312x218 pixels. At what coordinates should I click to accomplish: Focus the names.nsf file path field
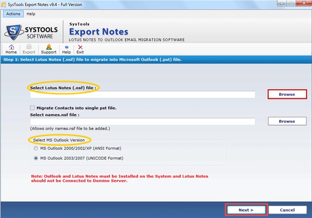point(142,121)
